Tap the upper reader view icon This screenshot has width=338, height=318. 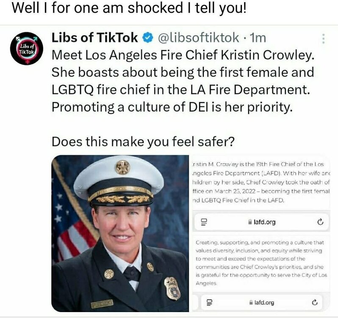[x=204, y=222]
